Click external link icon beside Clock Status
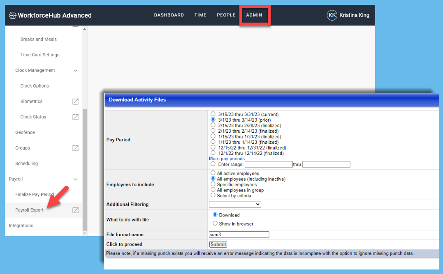443x274 pixels. 75,117
